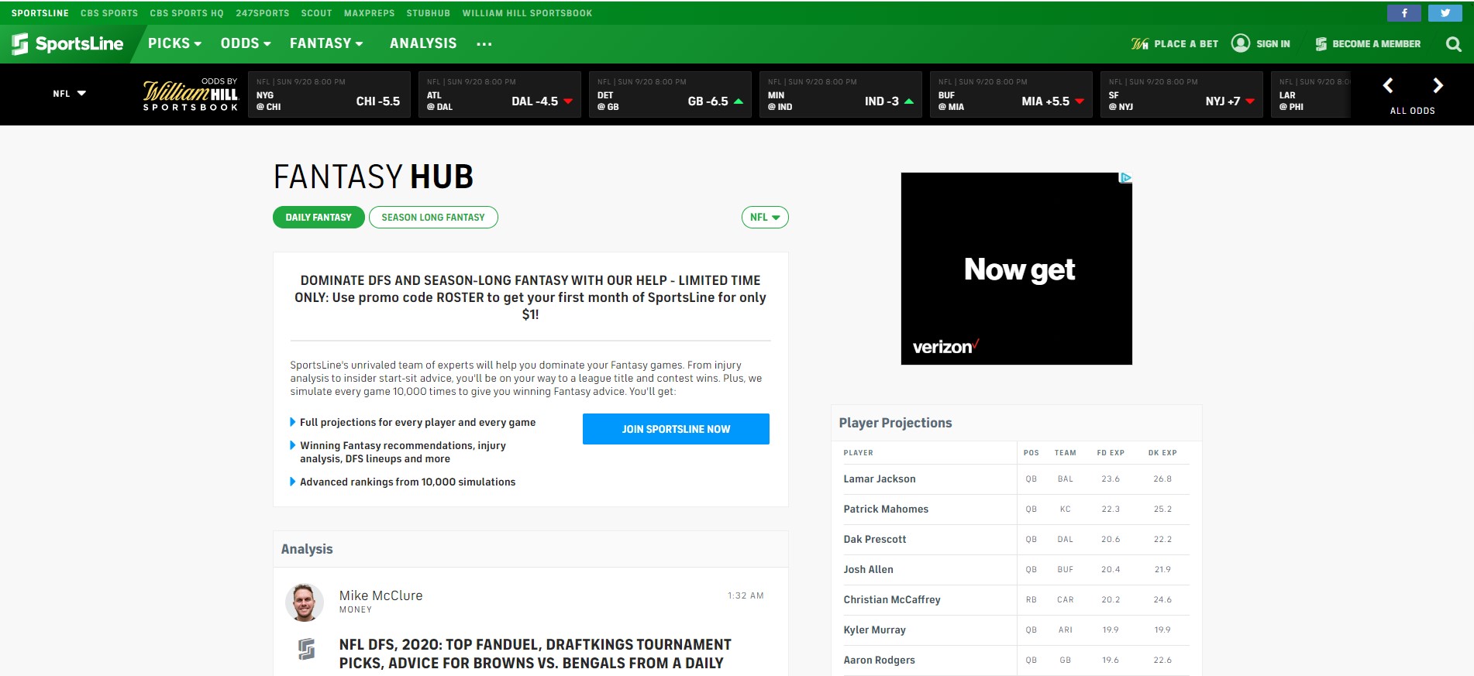This screenshot has width=1474, height=676.
Task: Open LAR @ PHI odds card
Action: point(1311,94)
